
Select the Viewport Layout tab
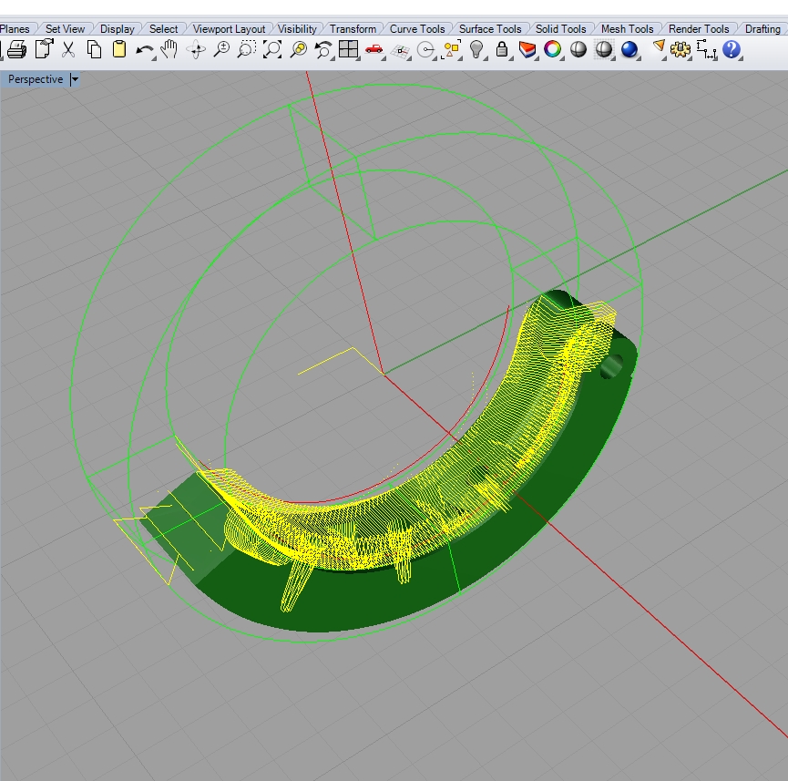click(229, 29)
